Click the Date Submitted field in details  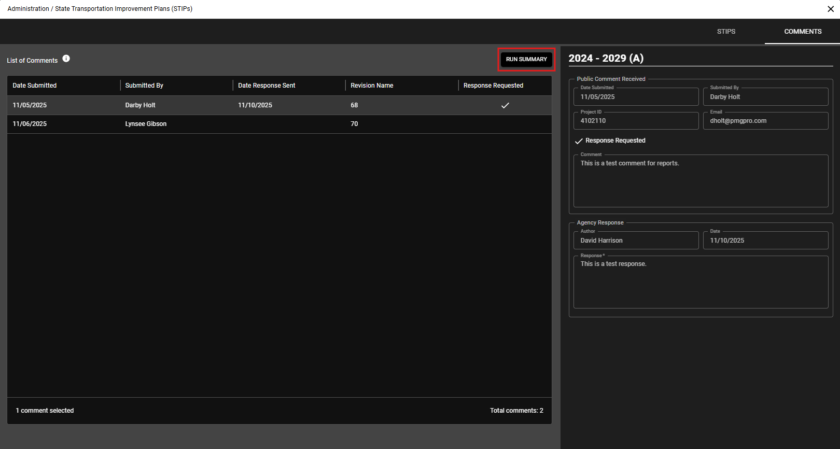click(x=636, y=97)
